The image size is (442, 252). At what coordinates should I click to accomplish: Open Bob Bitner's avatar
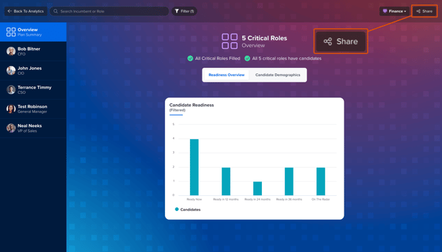click(11, 51)
